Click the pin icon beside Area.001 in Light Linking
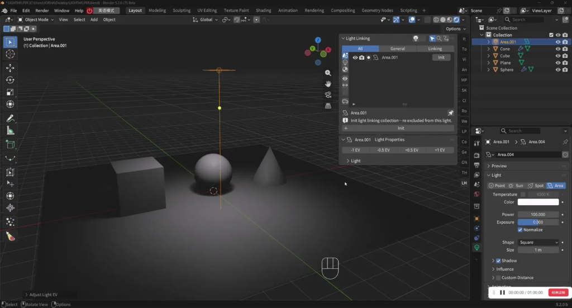 point(451,113)
